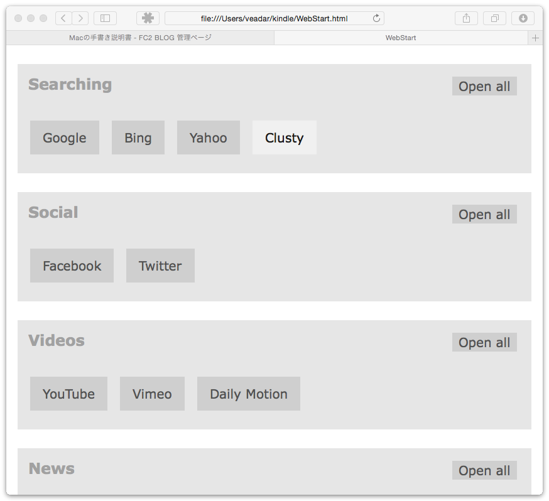Screen dimensions: 549x501
Task: Click Open all in the Social section
Action: coord(484,214)
